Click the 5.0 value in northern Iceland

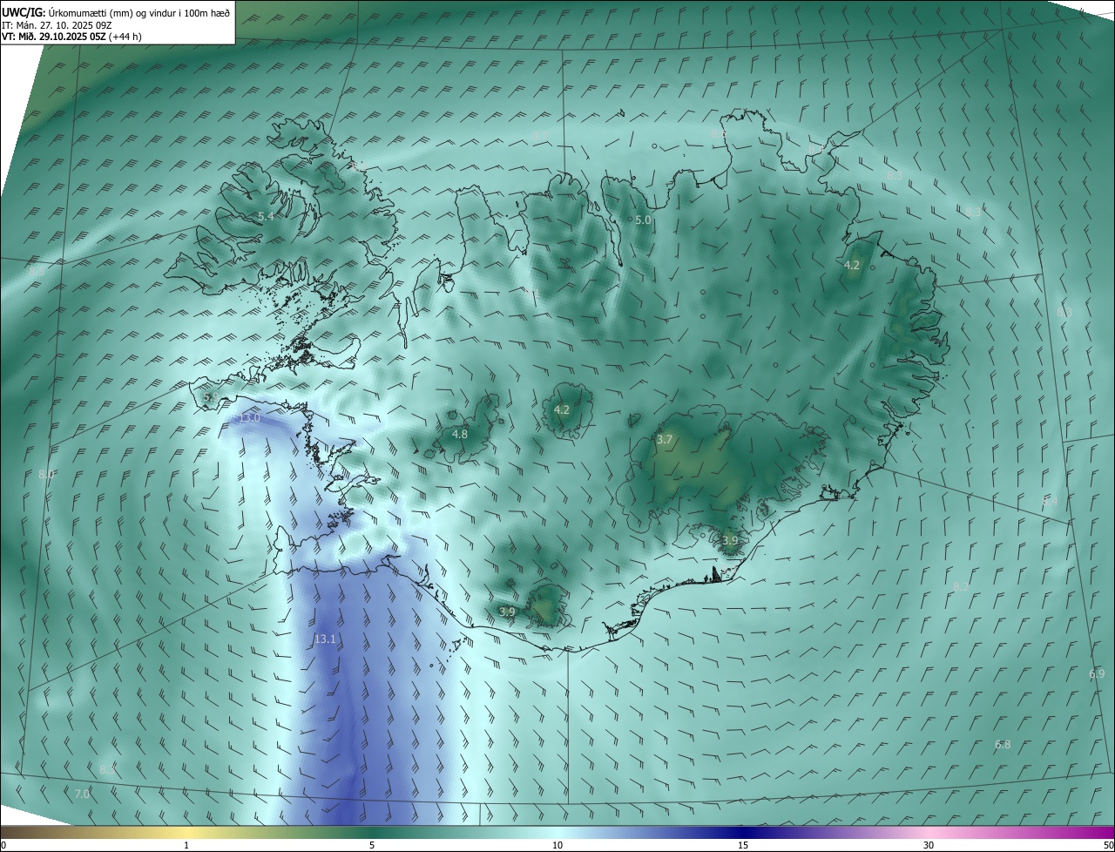click(x=643, y=220)
